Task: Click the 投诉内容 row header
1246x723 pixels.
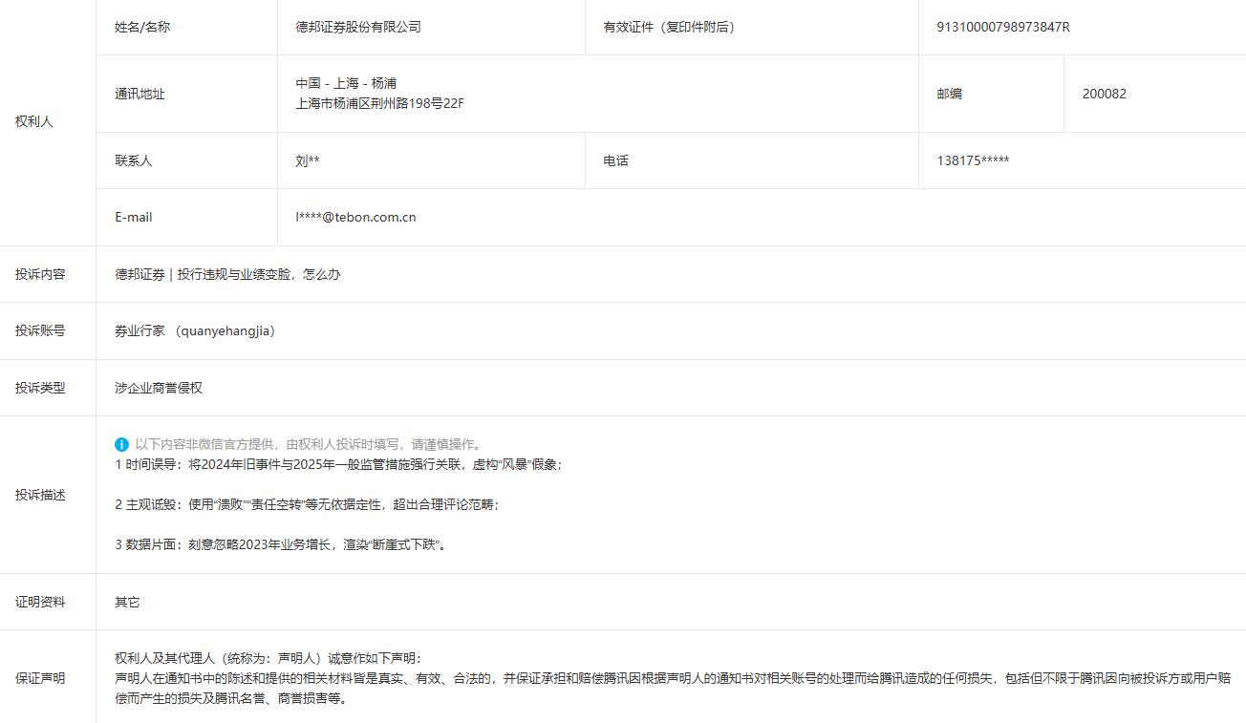Action: coord(40,274)
